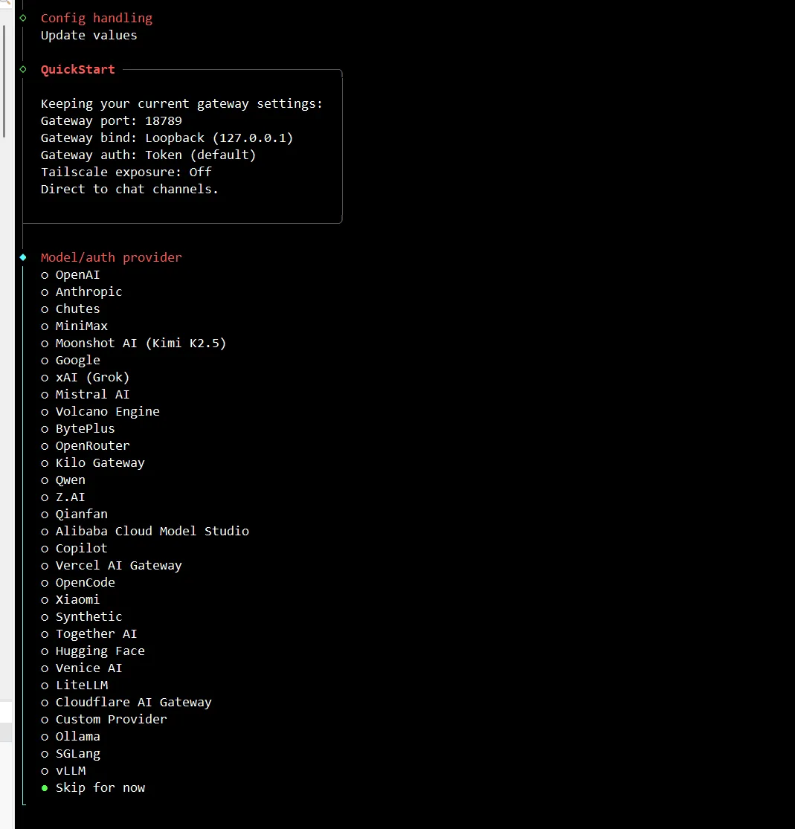Click the Gateway bind Loopback line
This screenshot has width=795, height=829.
click(x=167, y=138)
